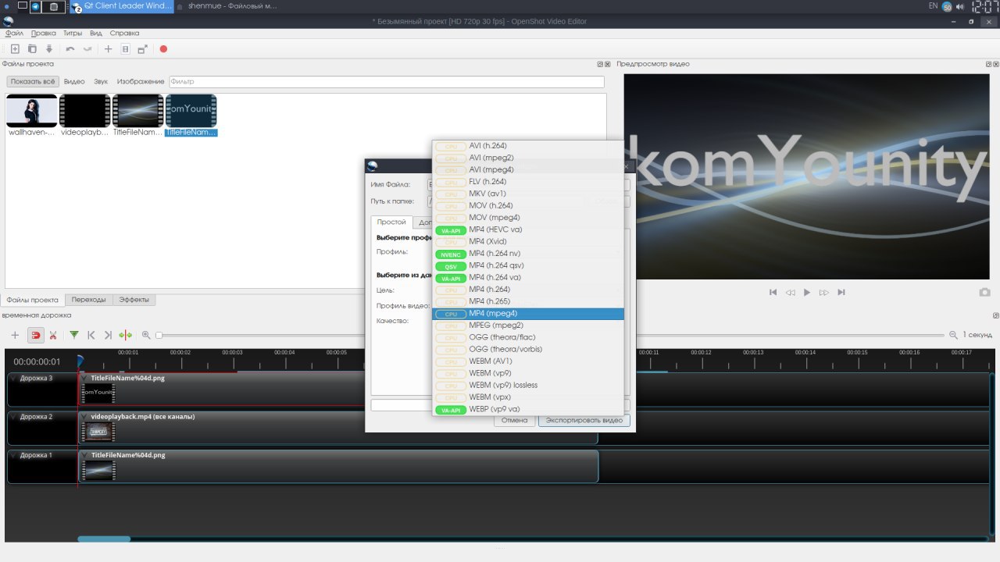
Task: Click the timeline zoom slider handle
Action: pyautogui.click(x=159, y=335)
